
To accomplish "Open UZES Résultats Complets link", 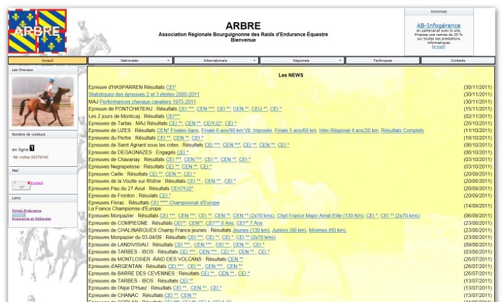I will [402, 131].
